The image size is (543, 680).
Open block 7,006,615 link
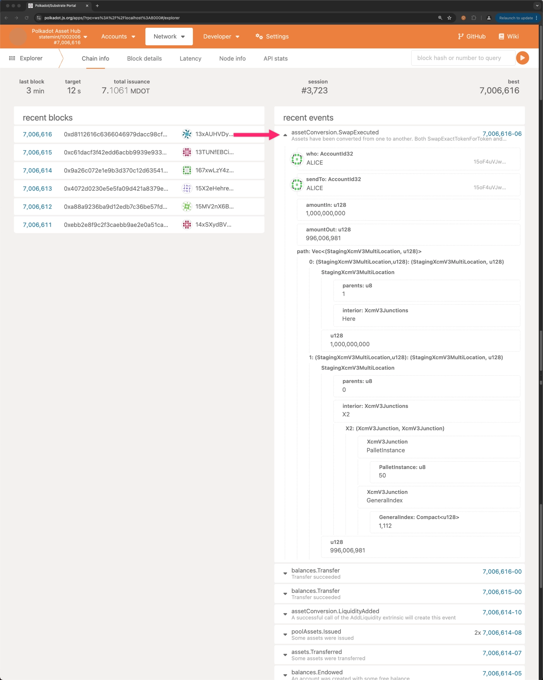[37, 152]
